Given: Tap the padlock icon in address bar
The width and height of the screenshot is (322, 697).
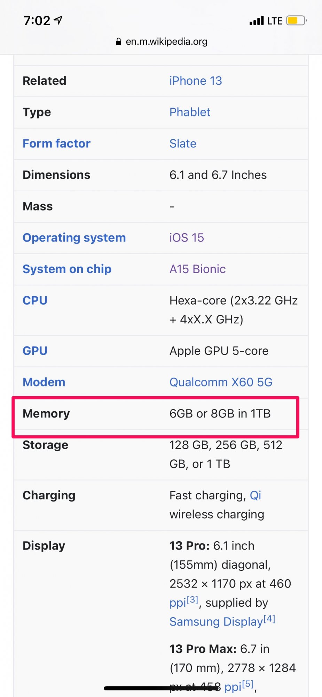Looking at the screenshot, I should coord(119,42).
